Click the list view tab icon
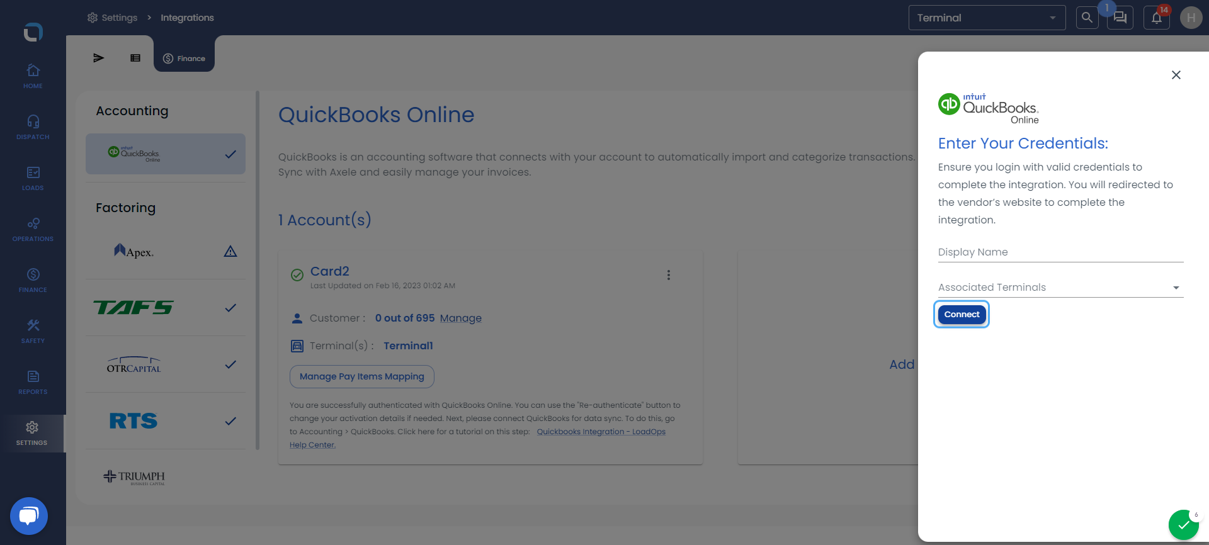This screenshot has height=545, width=1209. [x=135, y=58]
